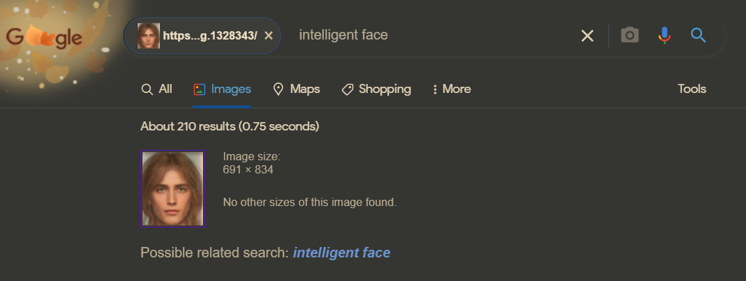Go to the Shopping tab
This screenshot has width=746, height=281.
[376, 90]
